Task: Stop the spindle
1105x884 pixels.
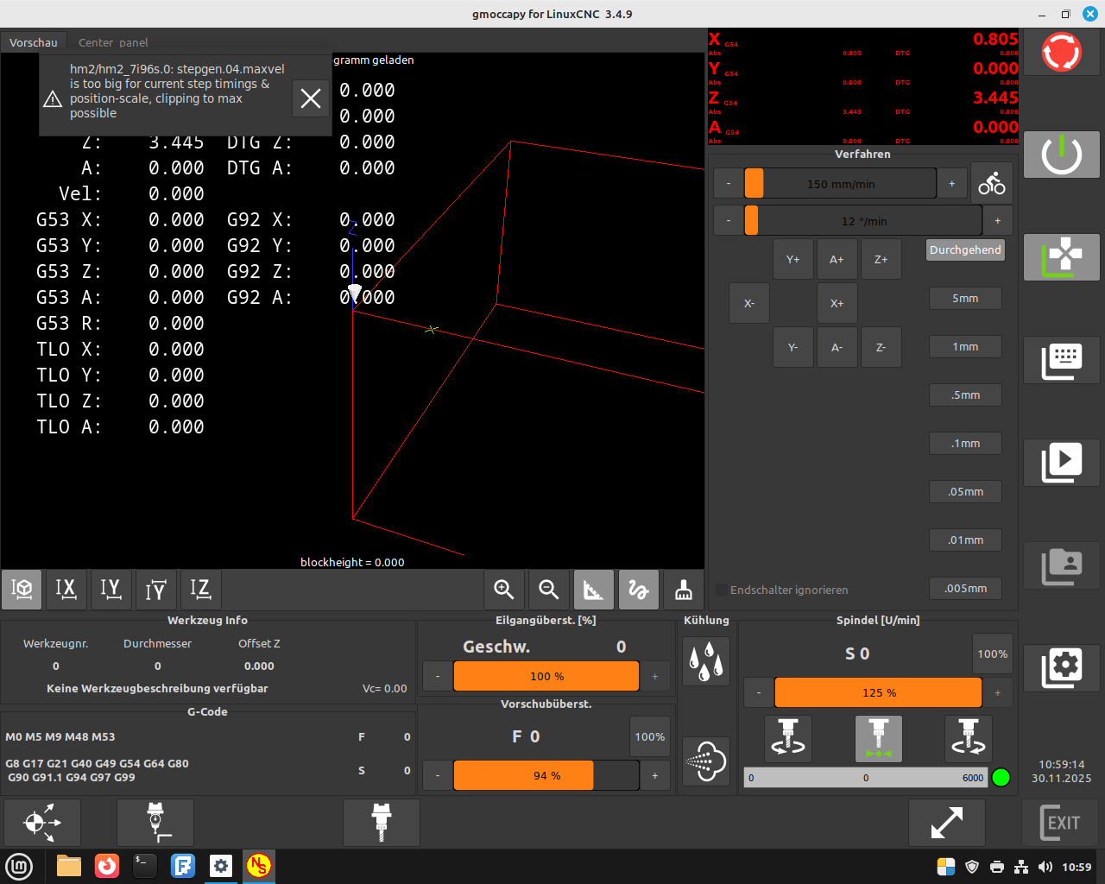Action: point(878,739)
